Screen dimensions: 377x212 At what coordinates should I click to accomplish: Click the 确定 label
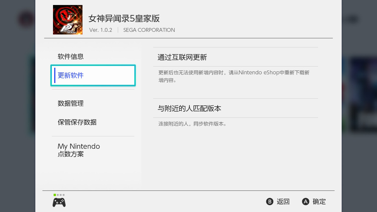(x=319, y=202)
